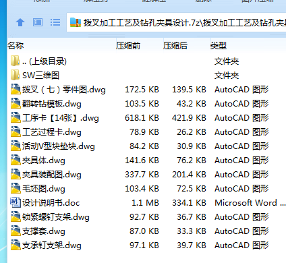Click the Microsoft Word type cell

click(x=250, y=203)
